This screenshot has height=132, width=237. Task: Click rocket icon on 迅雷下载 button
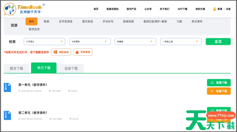click(x=212, y=91)
